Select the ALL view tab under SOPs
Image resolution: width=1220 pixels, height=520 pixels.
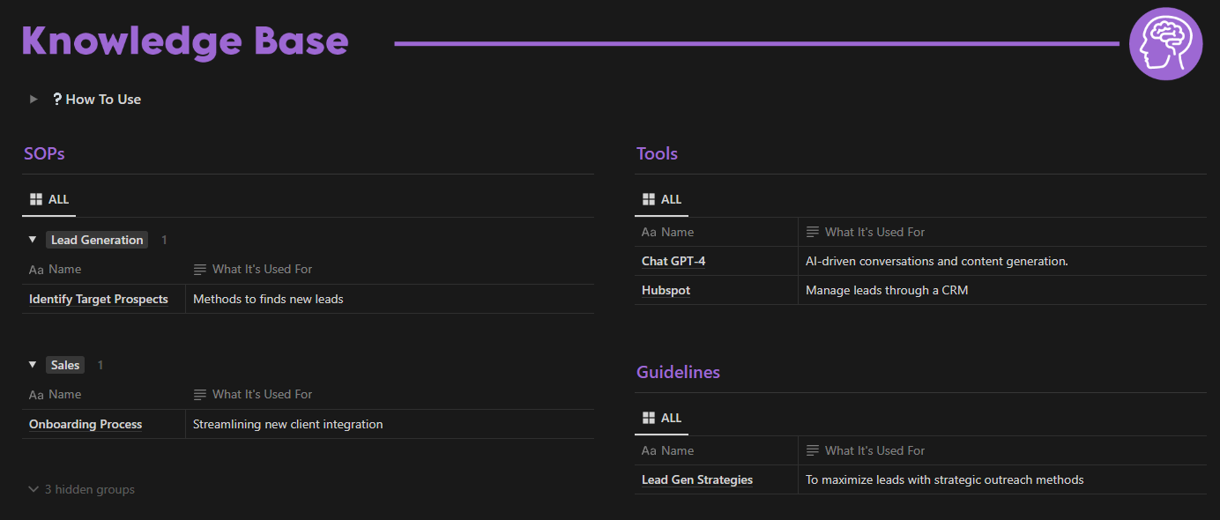pos(49,200)
